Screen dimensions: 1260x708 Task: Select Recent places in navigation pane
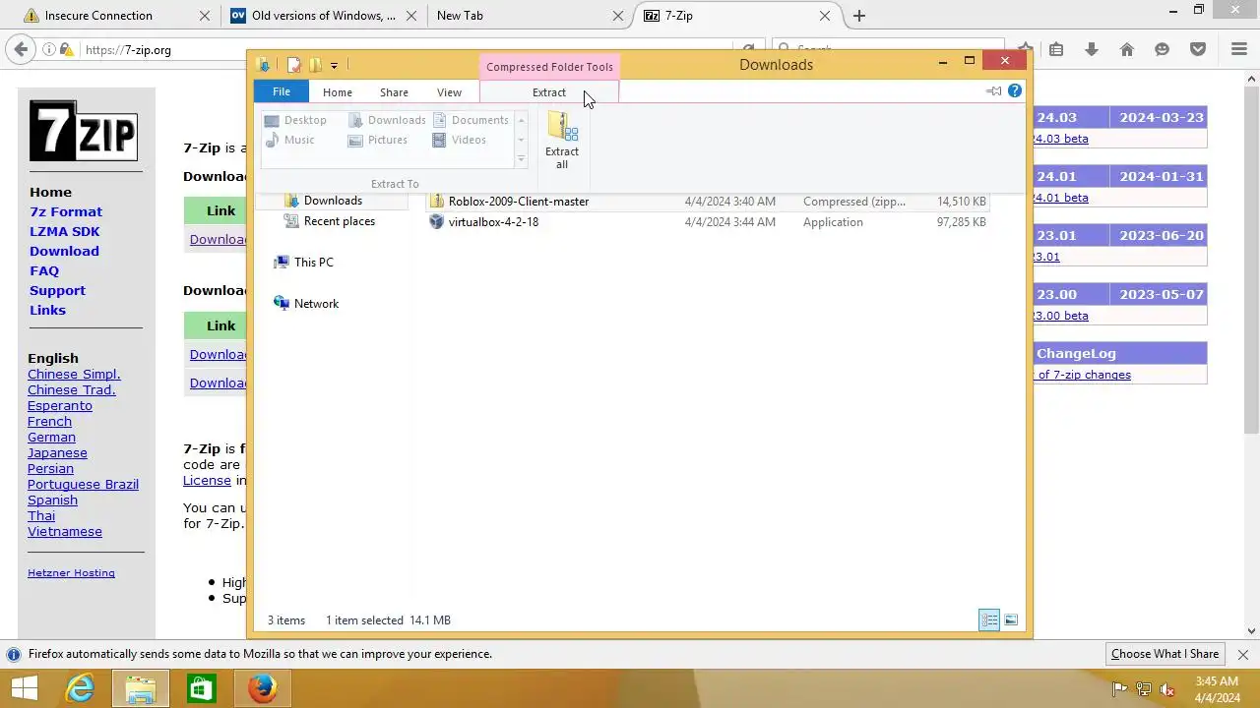339,221
